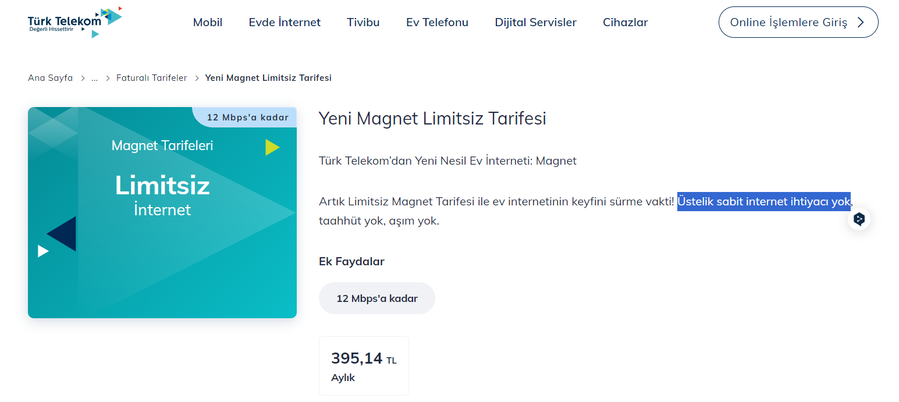Select Ev Telefonu in the navigation

437,23
